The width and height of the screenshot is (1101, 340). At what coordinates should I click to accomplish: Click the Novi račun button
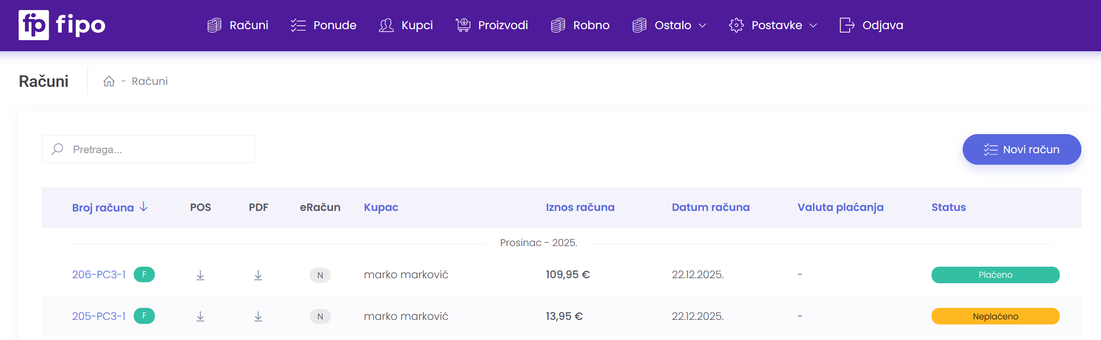[x=1022, y=150]
